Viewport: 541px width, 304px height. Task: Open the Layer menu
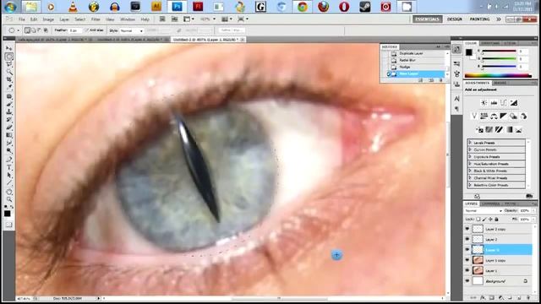[x=64, y=19]
